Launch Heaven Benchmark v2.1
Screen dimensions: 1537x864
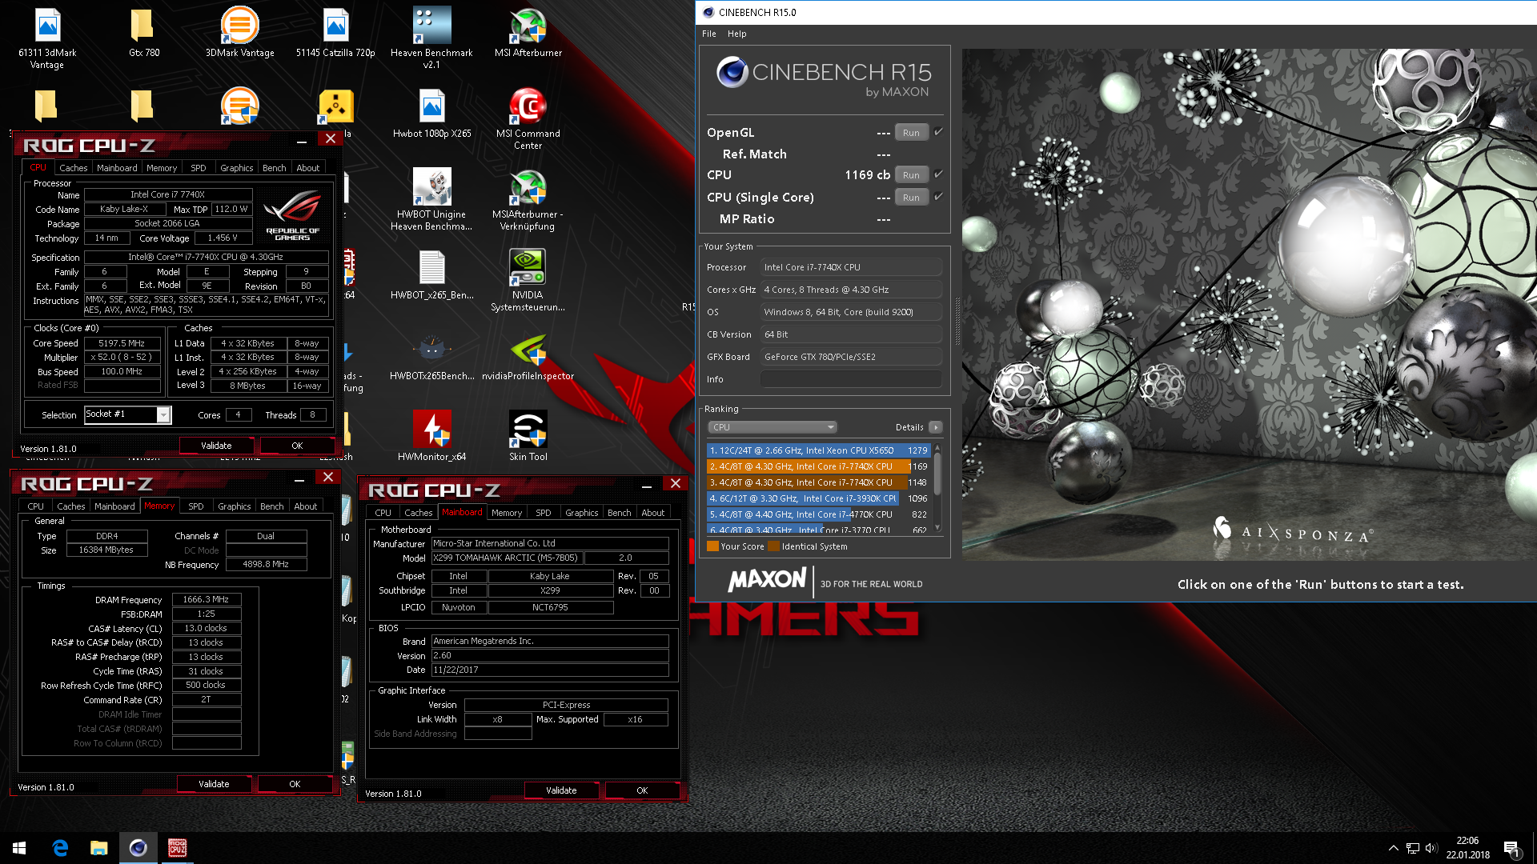coord(431,38)
